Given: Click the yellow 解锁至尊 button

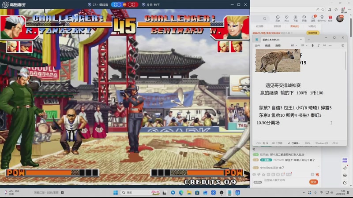Looking at the screenshot, I should [x=313, y=33].
